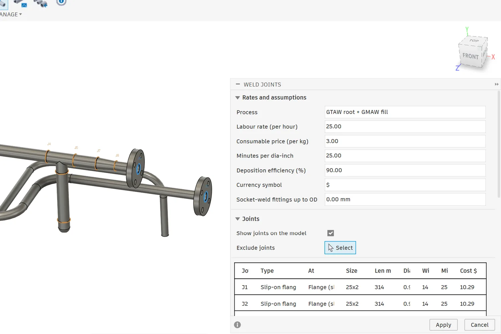Click the Size column header
Viewport: 501px width, 334px height.
(351, 271)
